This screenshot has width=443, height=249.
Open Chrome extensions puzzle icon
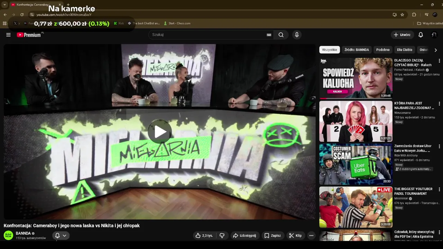414,15
